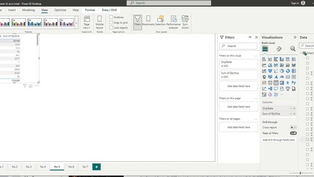Switch to the Insert ribbon tab
The width and height of the screenshot is (314, 177).
pos(12,10)
